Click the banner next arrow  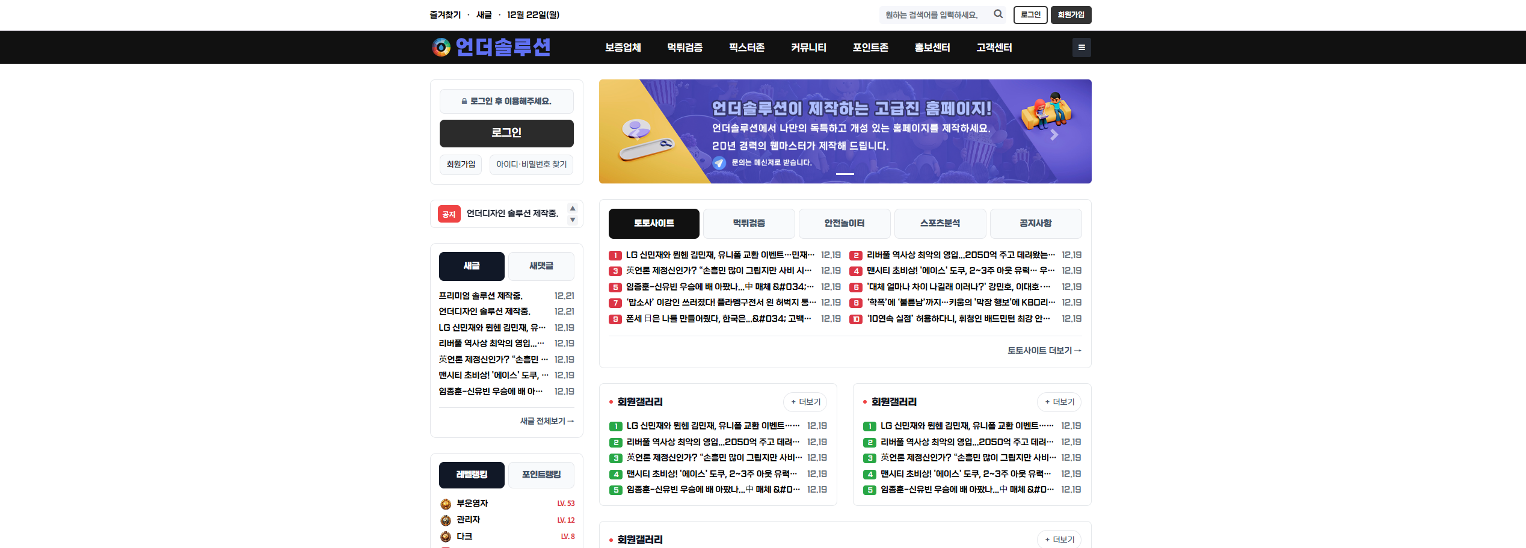point(1054,135)
